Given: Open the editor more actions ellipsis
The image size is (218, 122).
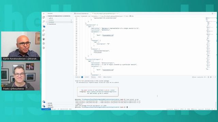Looking at the screenshot, I should [215, 14].
